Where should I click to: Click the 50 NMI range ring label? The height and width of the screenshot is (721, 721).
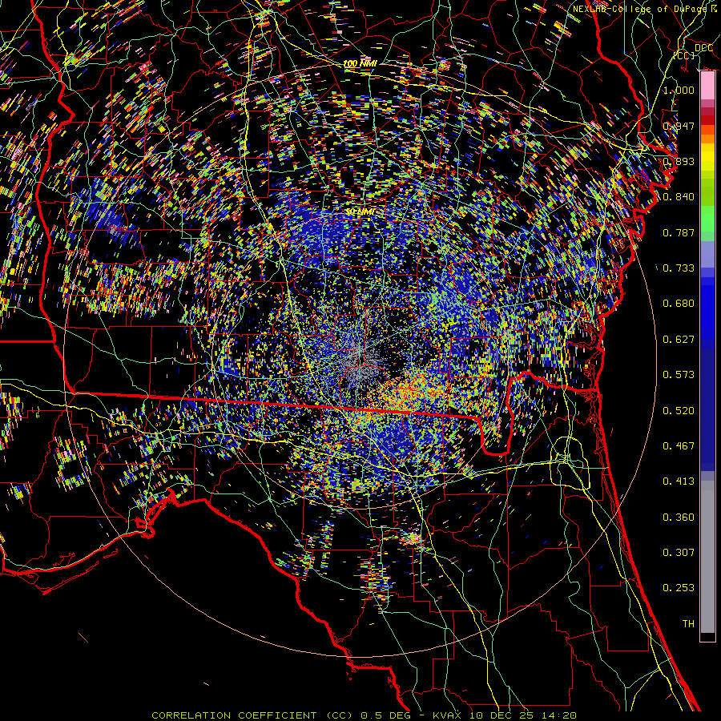coord(360,211)
